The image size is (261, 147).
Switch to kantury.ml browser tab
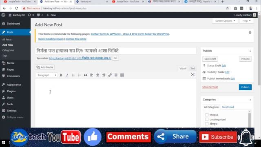[x=92, y=2]
